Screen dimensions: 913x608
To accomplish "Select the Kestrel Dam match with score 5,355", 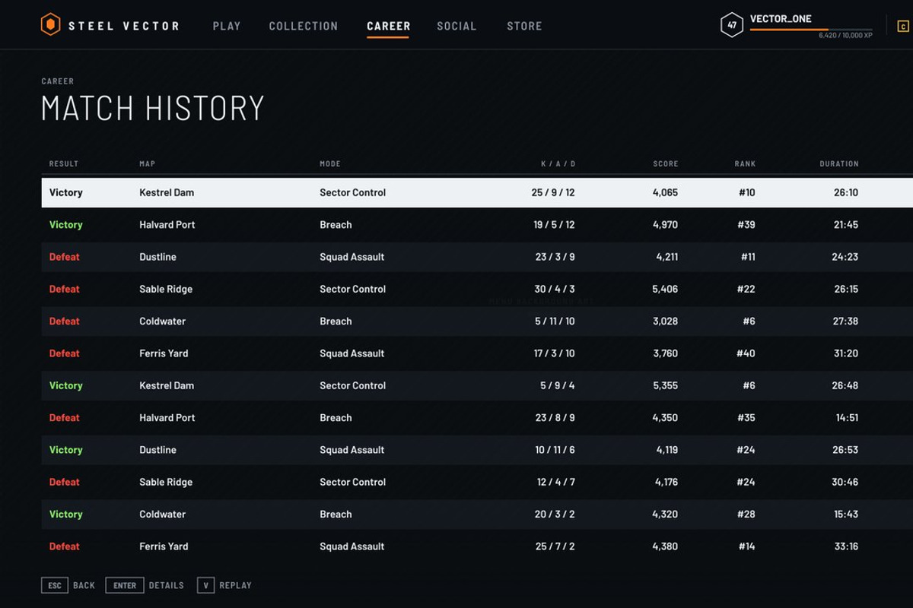I will (x=477, y=385).
